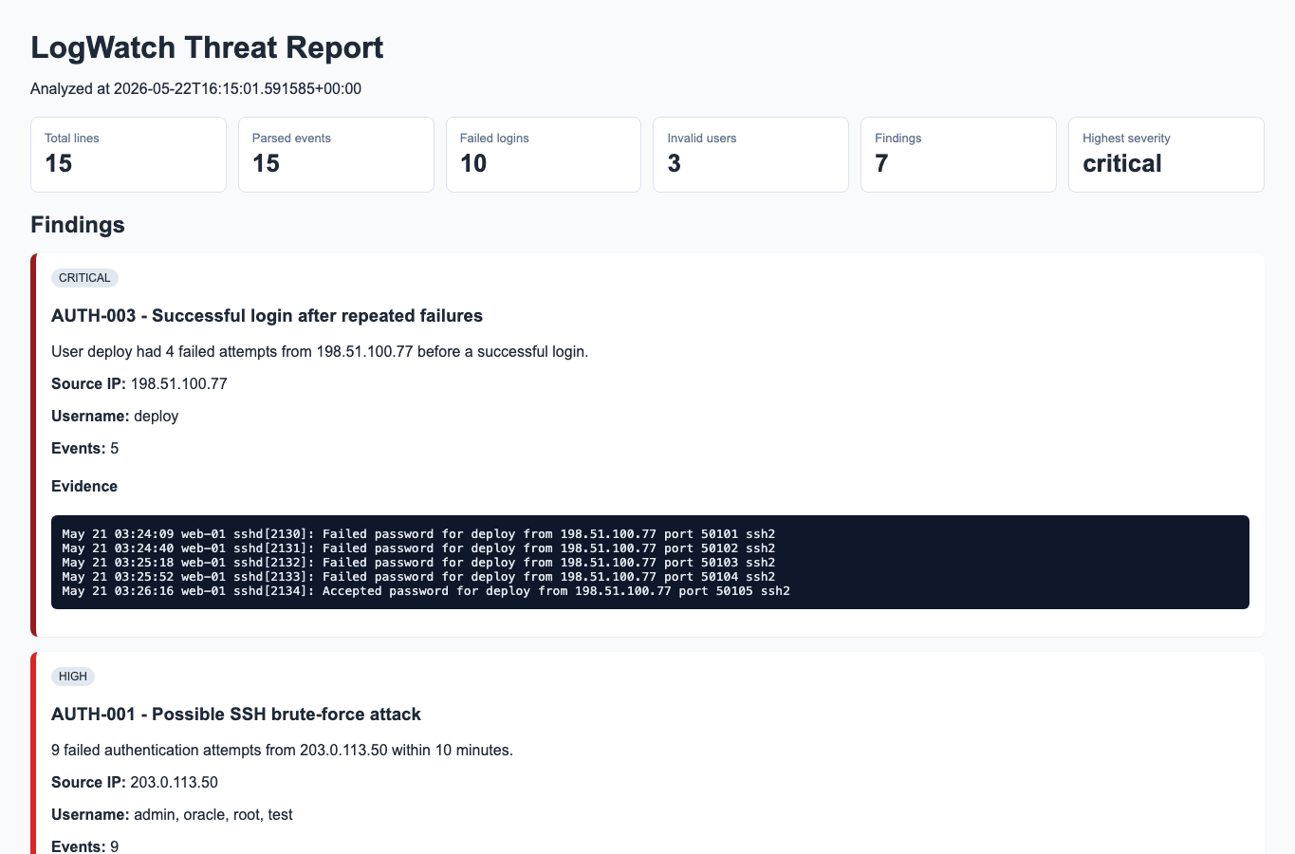Screen dimensions: 1295x854
Task: Click the Events: 5 line
Action: [x=85, y=449]
